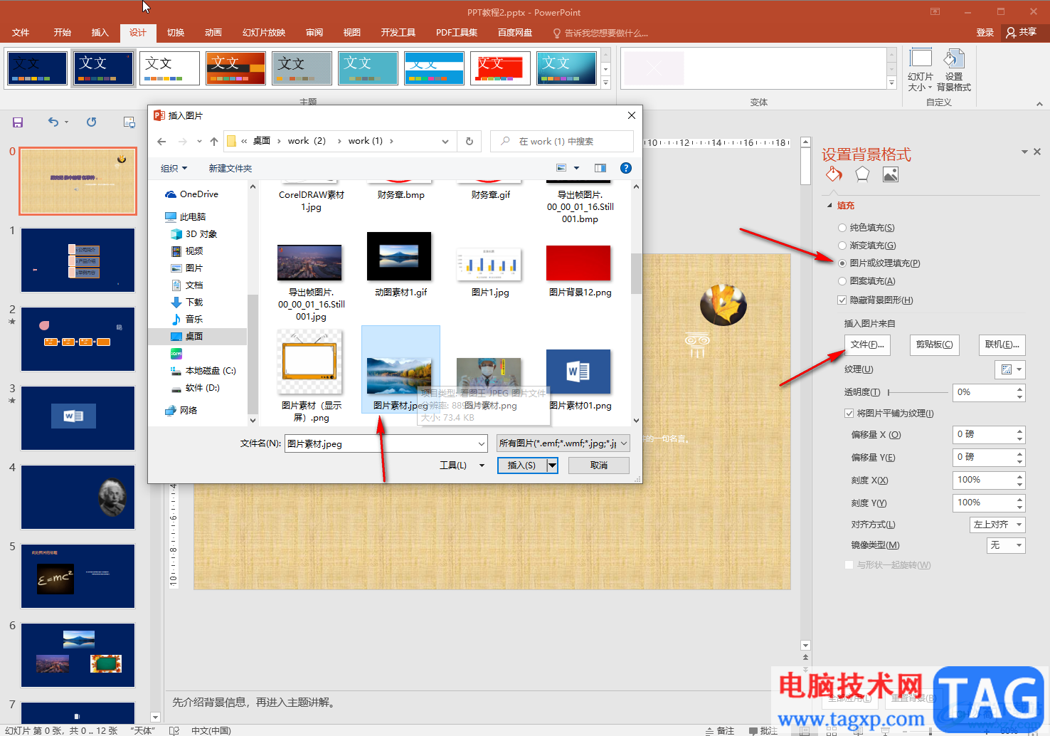The width and height of the screenshot is (1050, 736).
Task: Select the Picture tab icon in pane
Action: (891, 174)
